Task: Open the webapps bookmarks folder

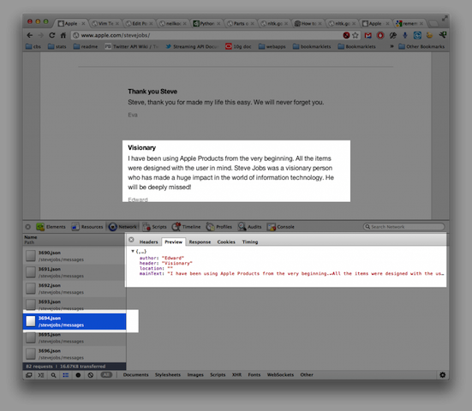Action: pos(272,46)
